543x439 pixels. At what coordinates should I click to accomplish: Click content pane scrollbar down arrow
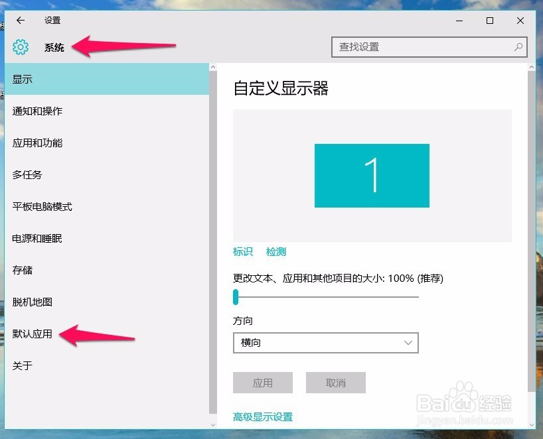[532, 425]
